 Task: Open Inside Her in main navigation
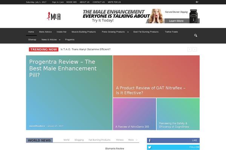click(x=61, y=32)
